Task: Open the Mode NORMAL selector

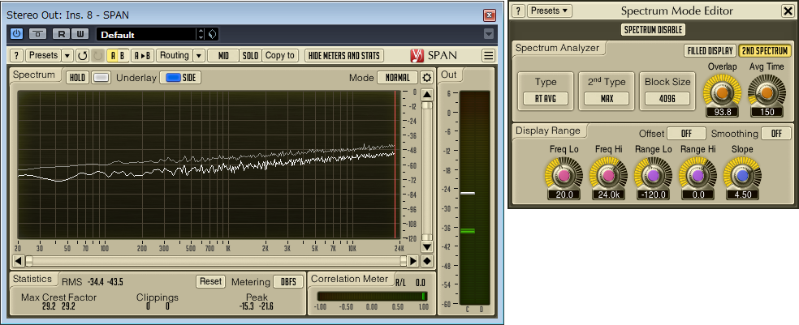Action: [x=397, y=77]
